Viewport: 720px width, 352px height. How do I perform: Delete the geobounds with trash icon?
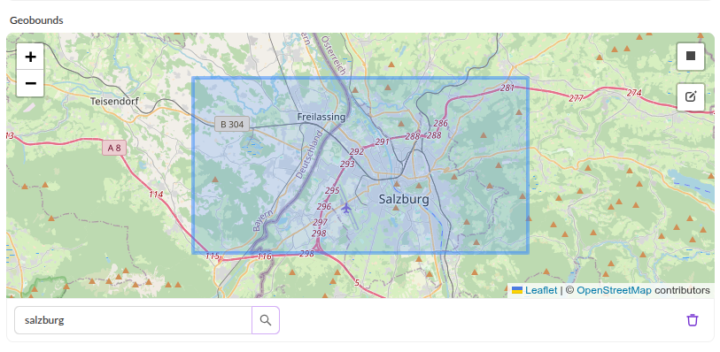tap(693, 320)
